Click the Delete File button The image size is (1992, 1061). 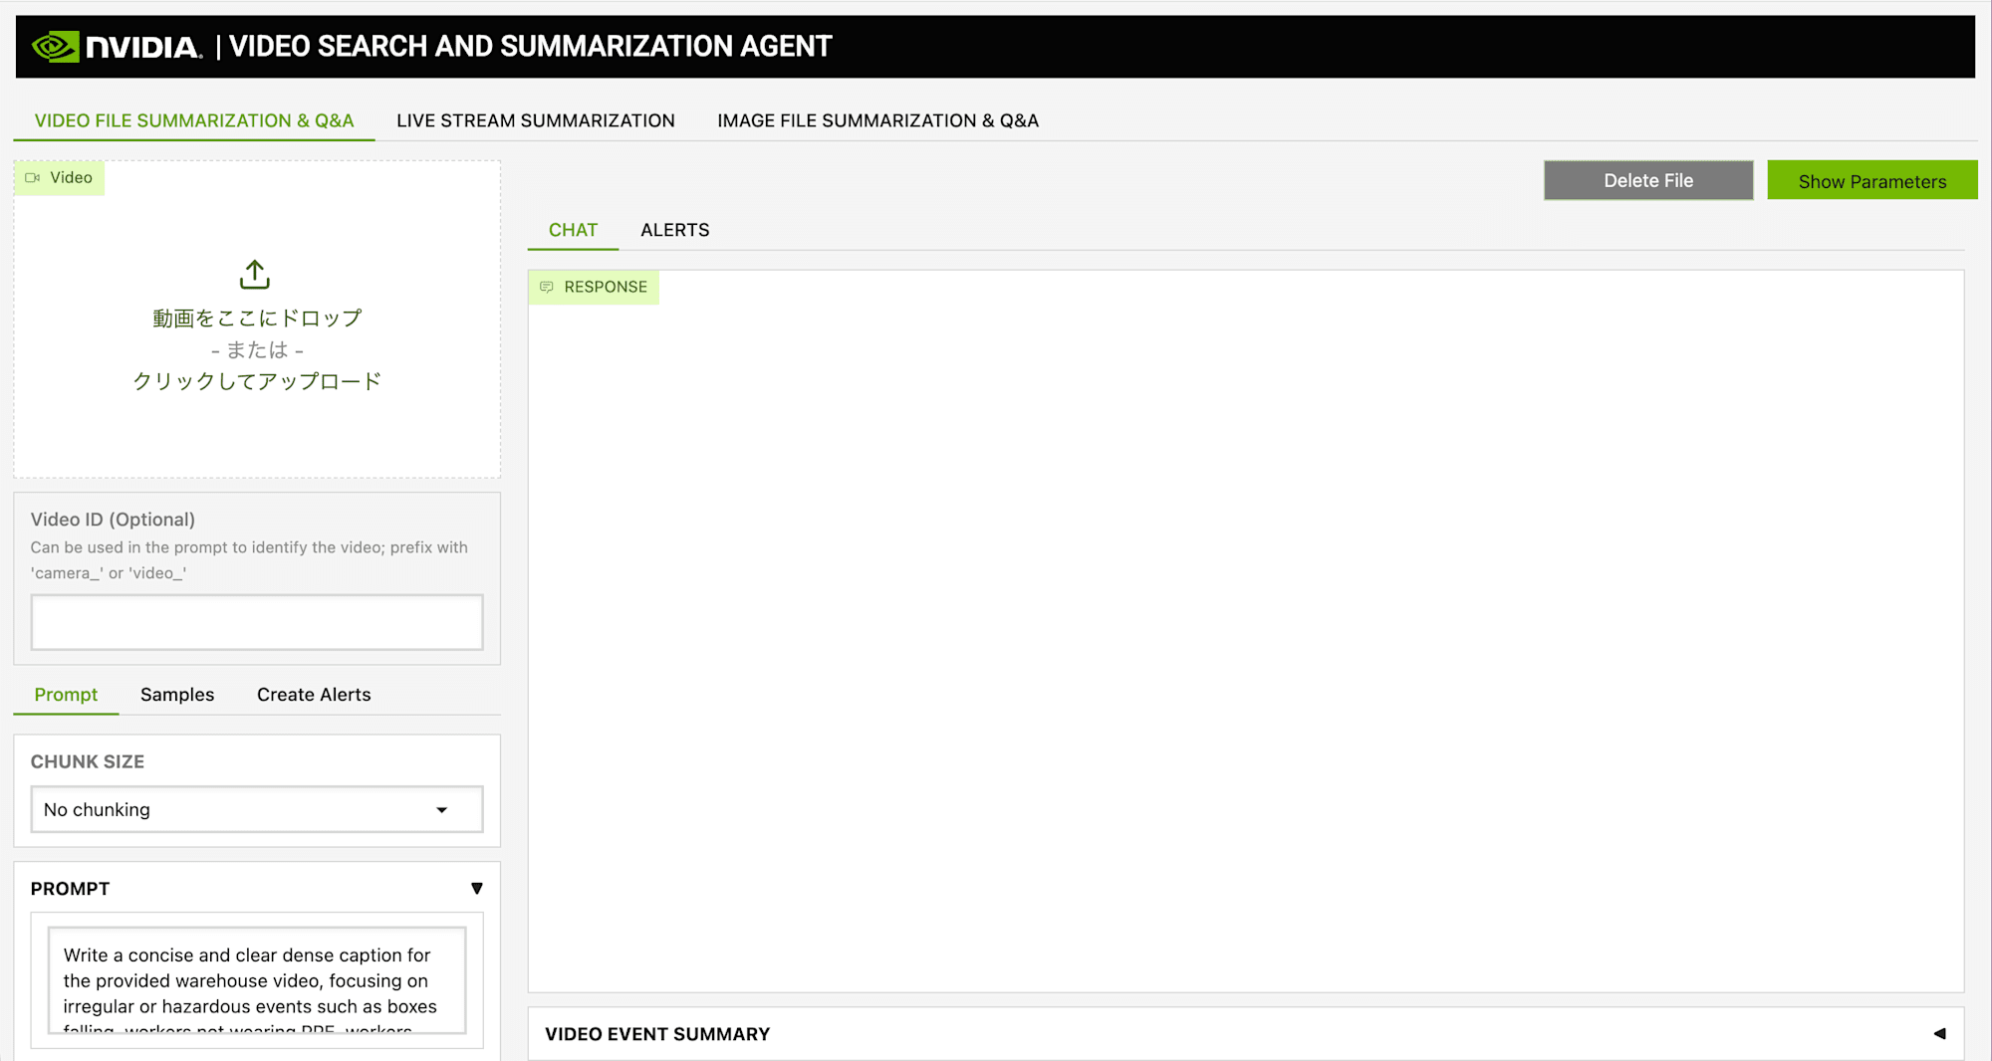1648,180
